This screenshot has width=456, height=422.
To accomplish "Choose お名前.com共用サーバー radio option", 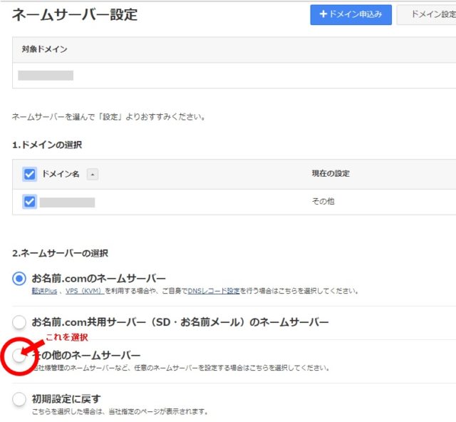I will (x=19, y=322).
